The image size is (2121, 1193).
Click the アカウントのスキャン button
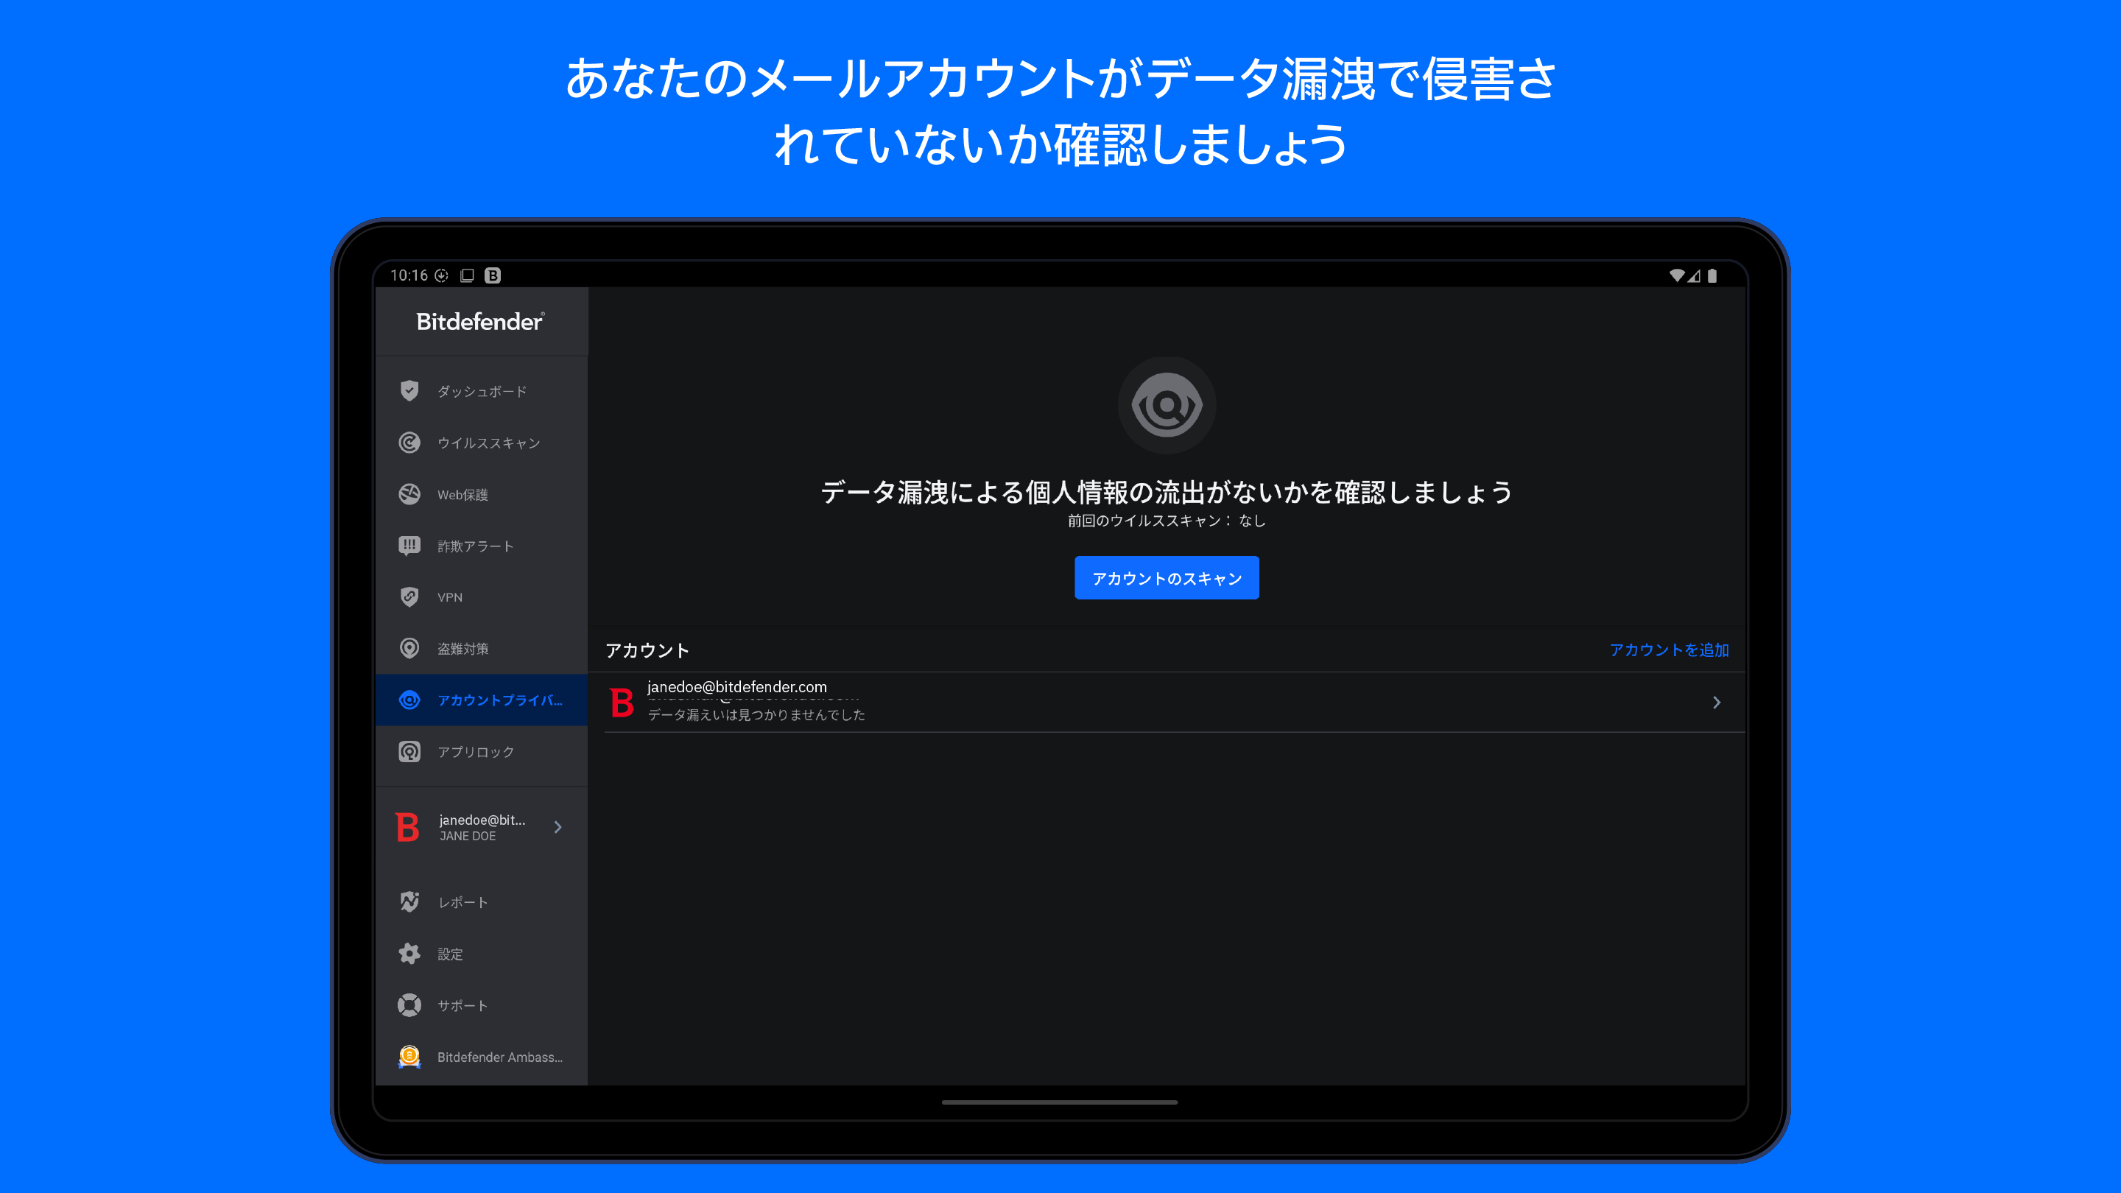click(1167, 578)
